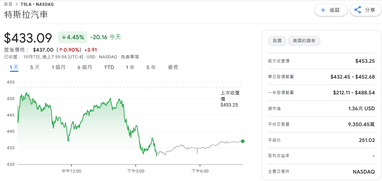Viewport: 382px width, 181px height.
Task: Select the 最長 maximum range tab
Action: click(x=173, y=67)
